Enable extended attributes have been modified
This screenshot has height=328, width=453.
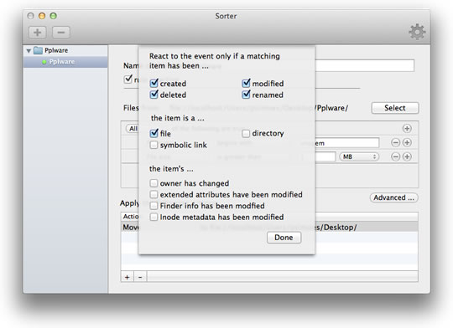coord(154,194)
